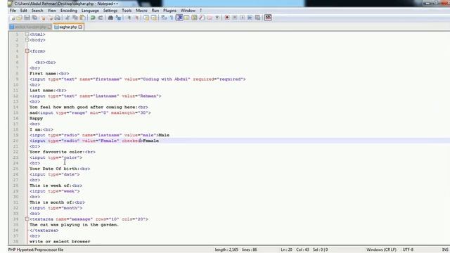450x253 pixels.
Task: Click the Open file toolbar icon
Action: [19, 18]
